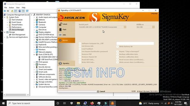The width and height of the screenshot is (190, 106).
Task: Select the USB Serial Port device
Action: [x=49, y=59]
